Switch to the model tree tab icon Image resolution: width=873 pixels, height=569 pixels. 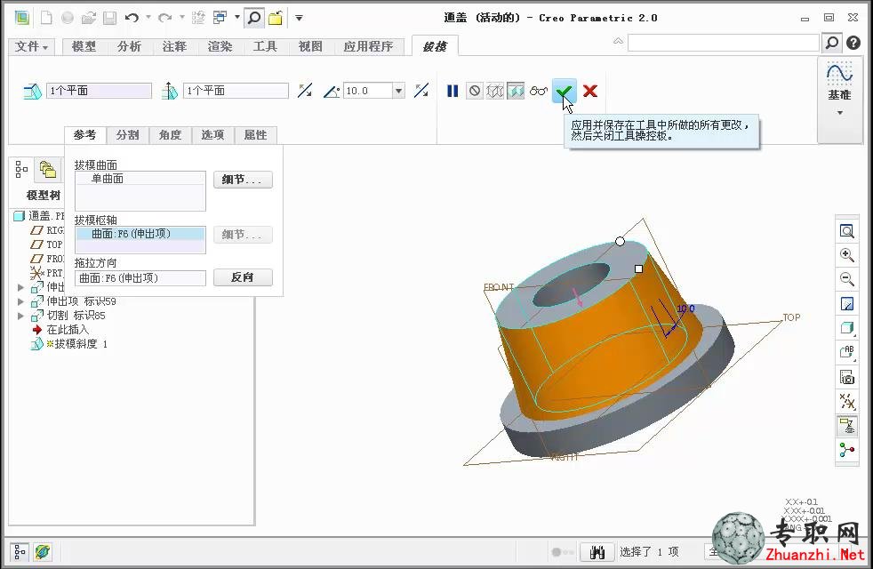coord(21,169)
